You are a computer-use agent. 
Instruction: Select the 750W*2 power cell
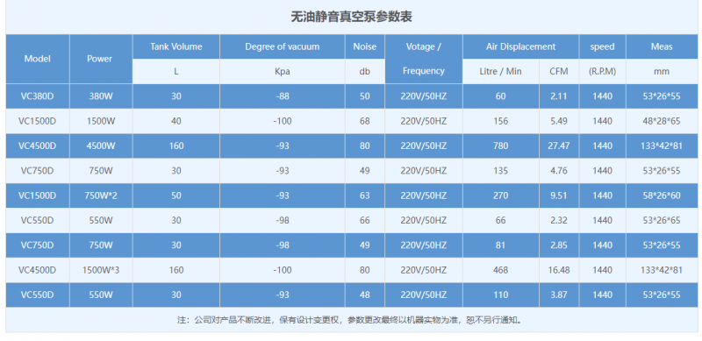point(101,195)
